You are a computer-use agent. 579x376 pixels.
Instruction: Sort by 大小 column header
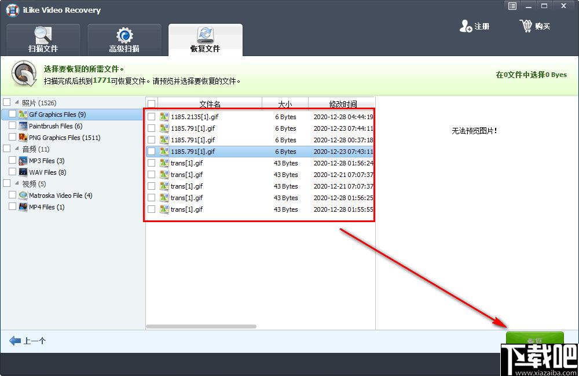pyautogui.click(x=285, y=104)
